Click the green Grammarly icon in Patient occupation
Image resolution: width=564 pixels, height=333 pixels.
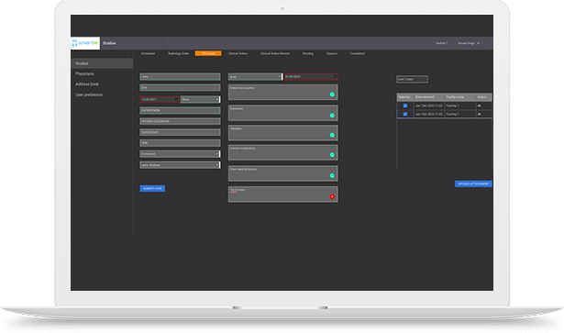332,94
